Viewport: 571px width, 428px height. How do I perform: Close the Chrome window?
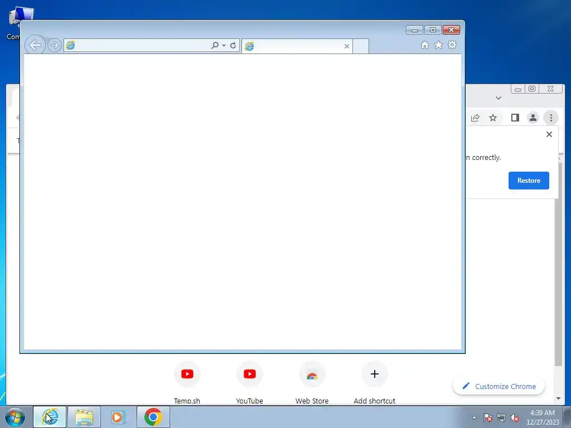[x=550, y=89]
